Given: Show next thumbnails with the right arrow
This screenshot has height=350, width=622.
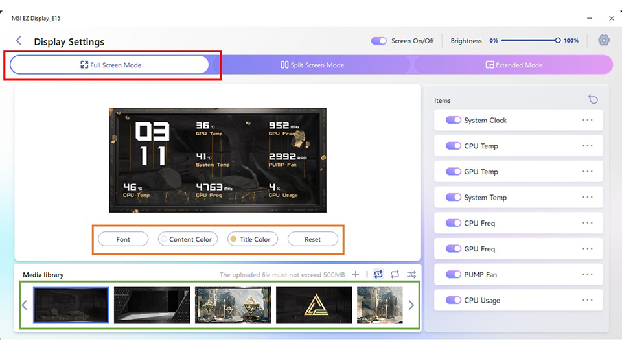Looking at the screenshot, I should click(x=411, y=305).
